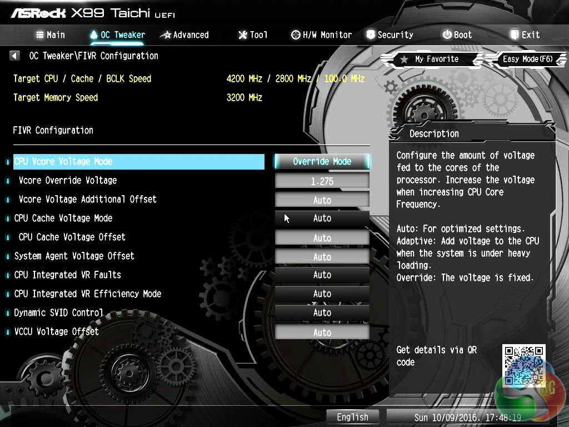
Task: Edit Vcore Voltage Additional Offset Auto field
Action: click(322, 200)
